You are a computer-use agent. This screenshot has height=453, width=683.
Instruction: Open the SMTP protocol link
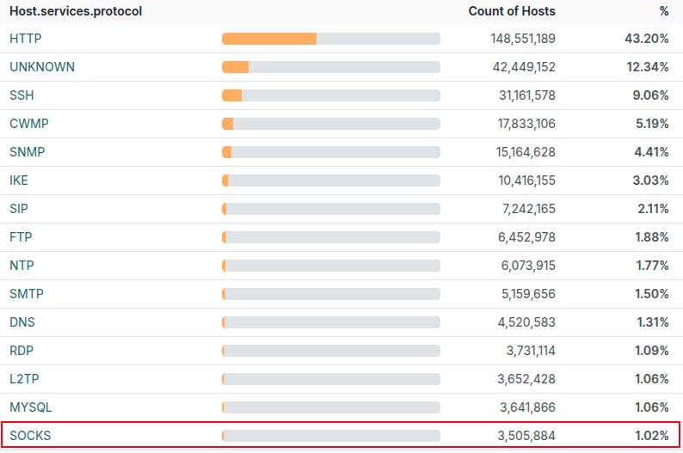tap(26, 294)
